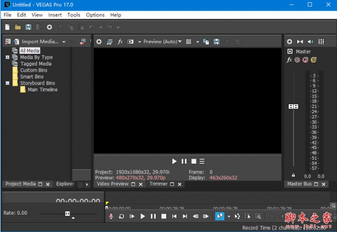Open the Options menu
This screenshot has height=232, width=337.
(x=95, y=15)
